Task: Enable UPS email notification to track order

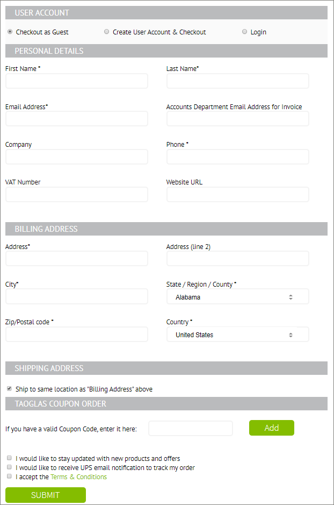Action: 9,467
